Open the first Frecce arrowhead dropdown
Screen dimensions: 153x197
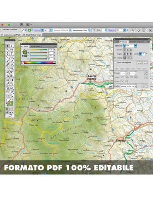(x=127, y=73)
